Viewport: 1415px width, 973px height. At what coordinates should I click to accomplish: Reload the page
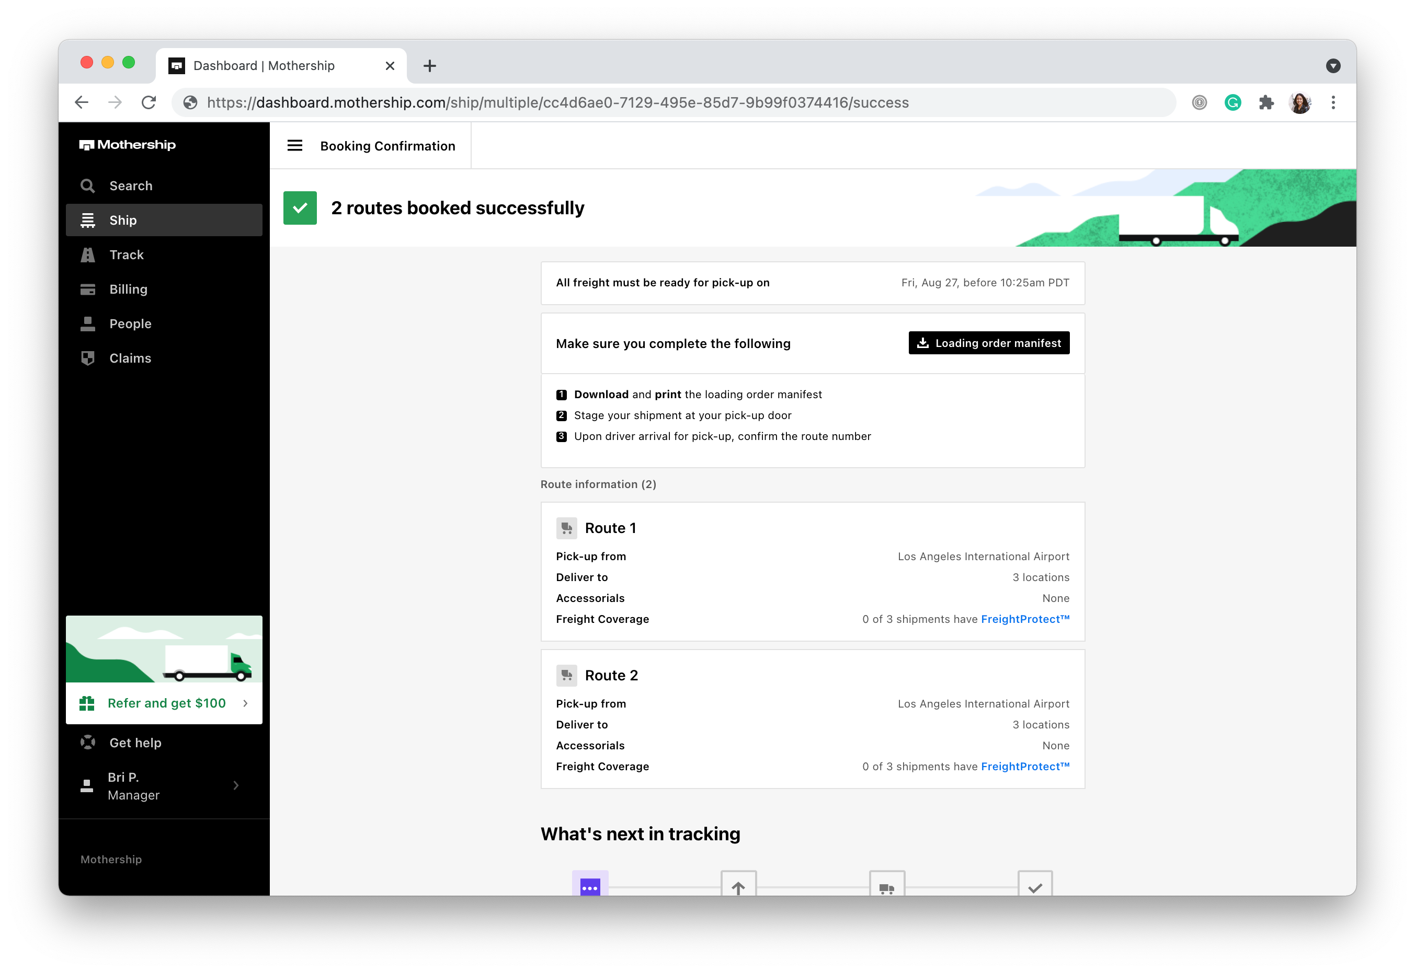click(149, 102)
